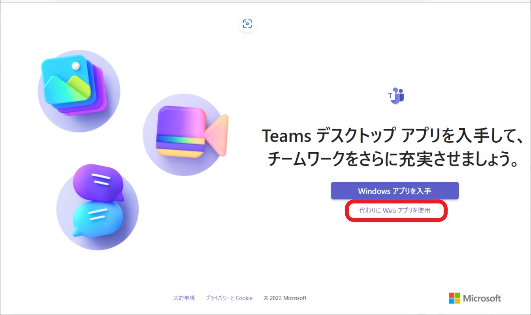Screen dimensions: 531x315
Task: Click the heading line starting with チームワーク
Action: pyautogui.click(x=393, y=160)
